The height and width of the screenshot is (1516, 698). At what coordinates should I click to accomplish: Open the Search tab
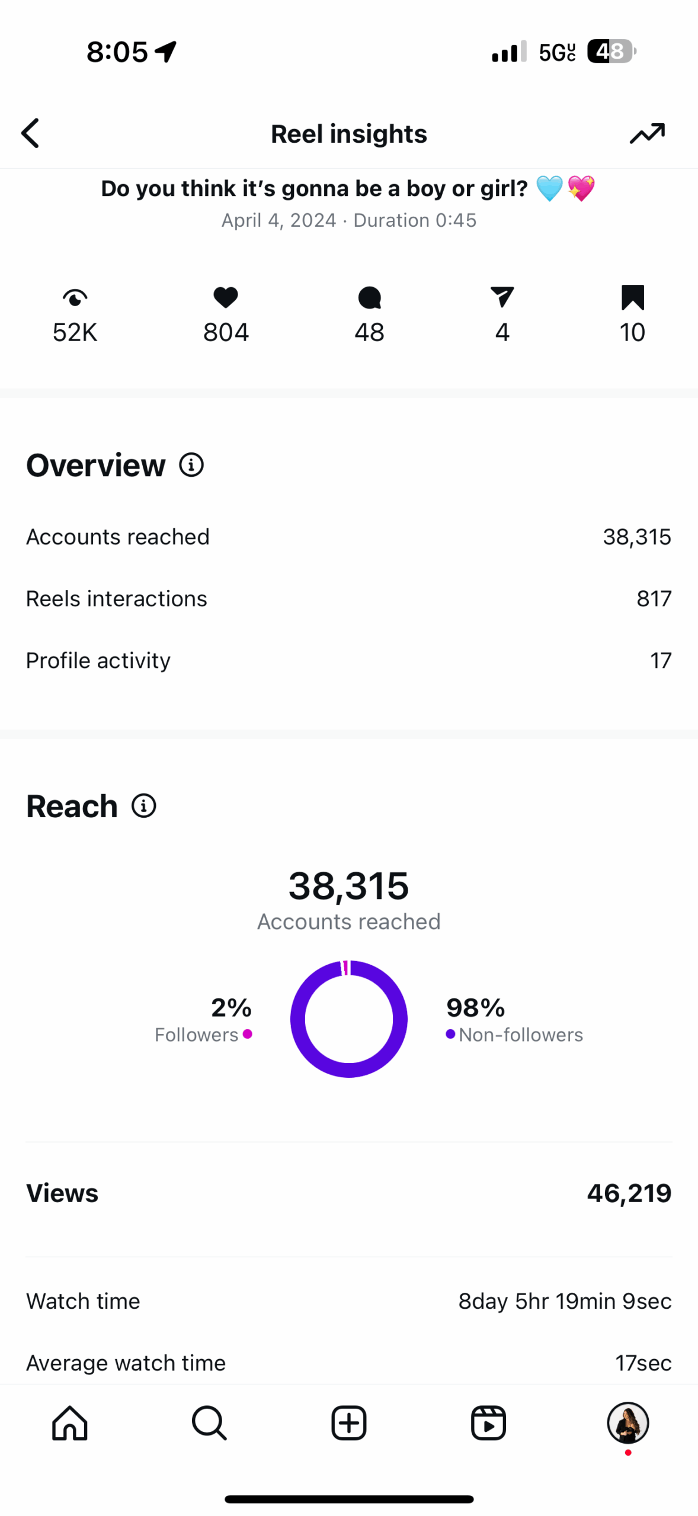[209, 1423]
